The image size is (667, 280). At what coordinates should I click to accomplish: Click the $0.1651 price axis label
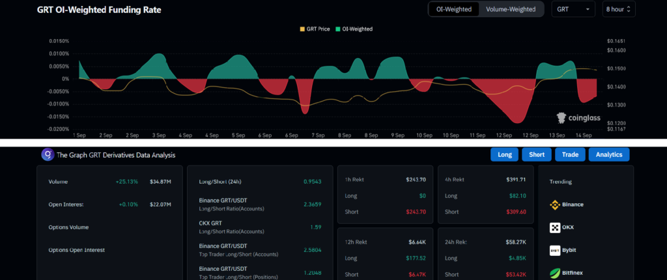(617, 41)
